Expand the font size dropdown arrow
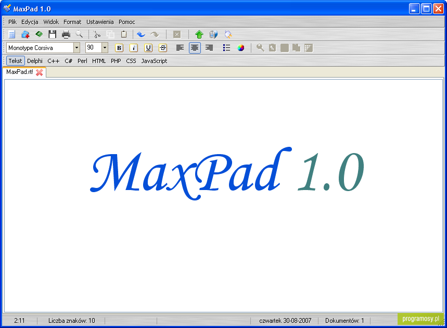The image size is (447, 328). tap(105, 47)
